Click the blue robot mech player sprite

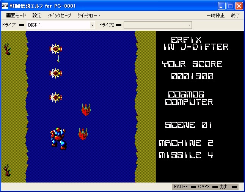(58, 138)
